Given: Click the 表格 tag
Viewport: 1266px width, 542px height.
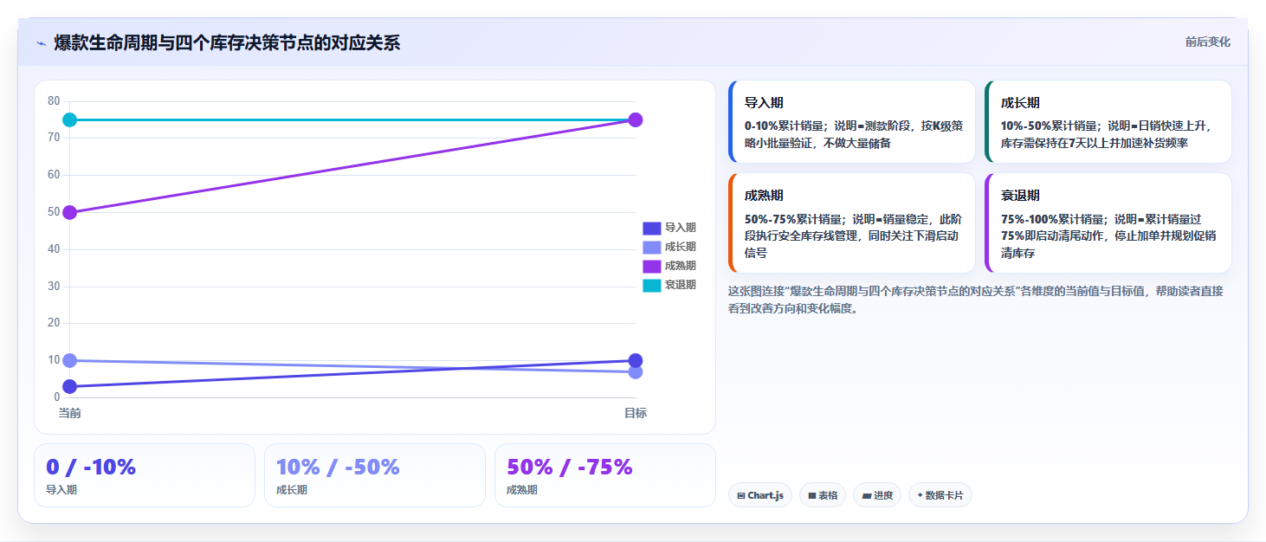Looking at the screenshot, I should coord(823,495).
